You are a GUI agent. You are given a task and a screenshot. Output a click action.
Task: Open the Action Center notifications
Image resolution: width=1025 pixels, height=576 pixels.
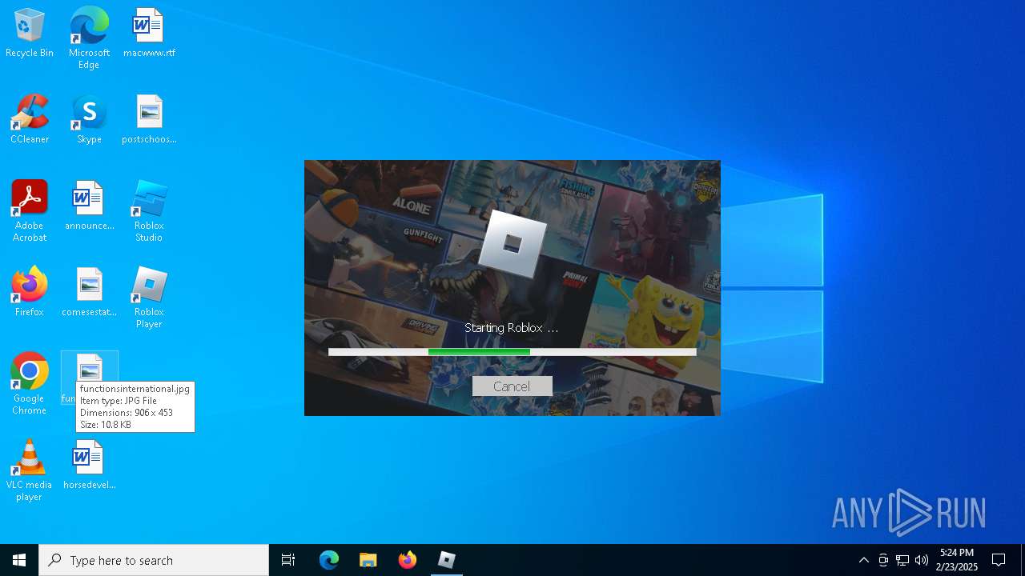pos(999,560)
